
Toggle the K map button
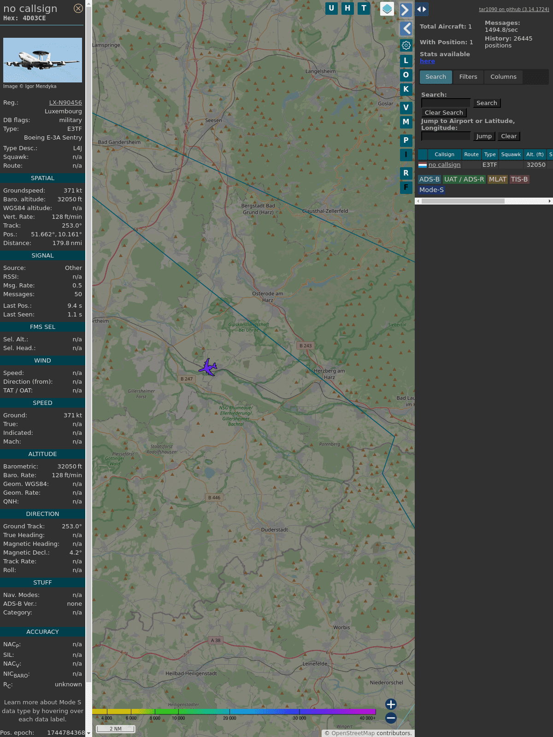406,89
